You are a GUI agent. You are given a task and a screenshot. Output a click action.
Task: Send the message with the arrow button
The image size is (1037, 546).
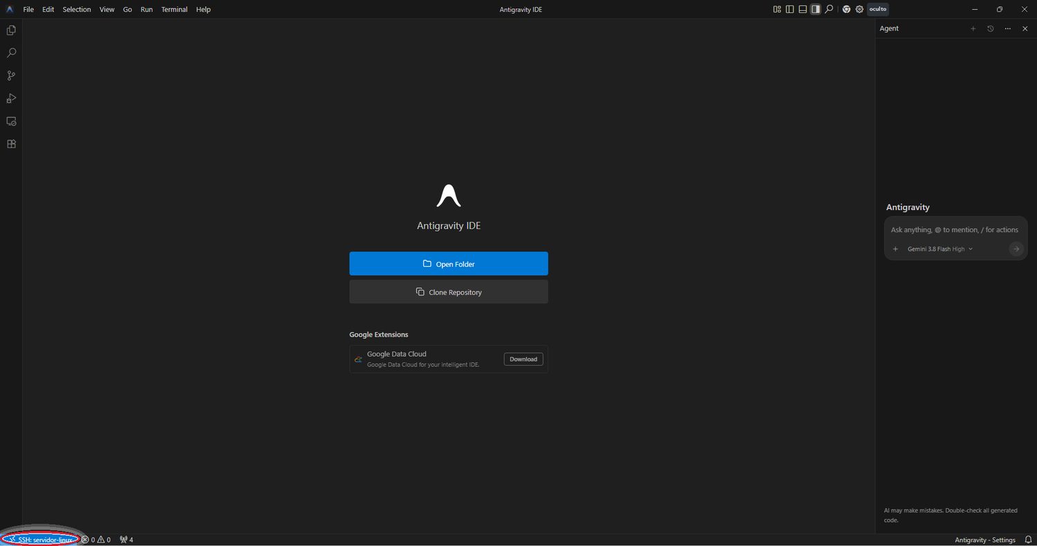point(1016,249)
